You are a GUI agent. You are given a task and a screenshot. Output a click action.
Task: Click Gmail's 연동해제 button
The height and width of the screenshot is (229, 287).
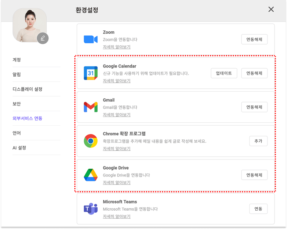(254, 107)
